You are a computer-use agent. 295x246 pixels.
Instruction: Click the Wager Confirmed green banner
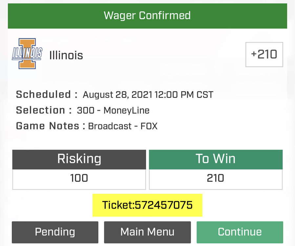click(147, 15)
